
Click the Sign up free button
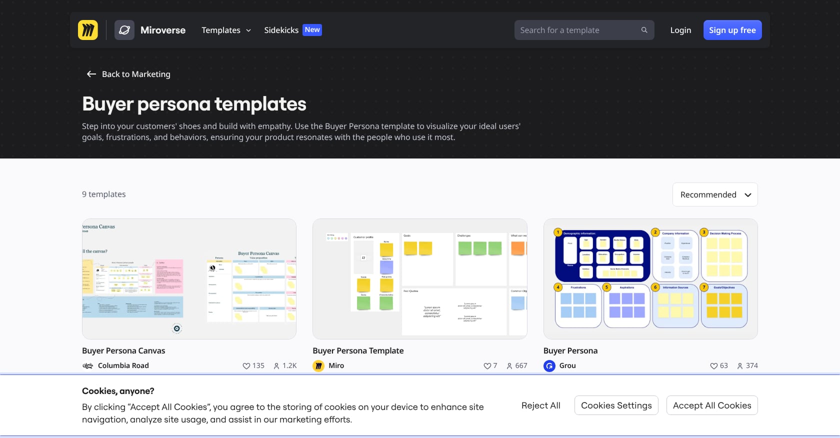point(732,30)
